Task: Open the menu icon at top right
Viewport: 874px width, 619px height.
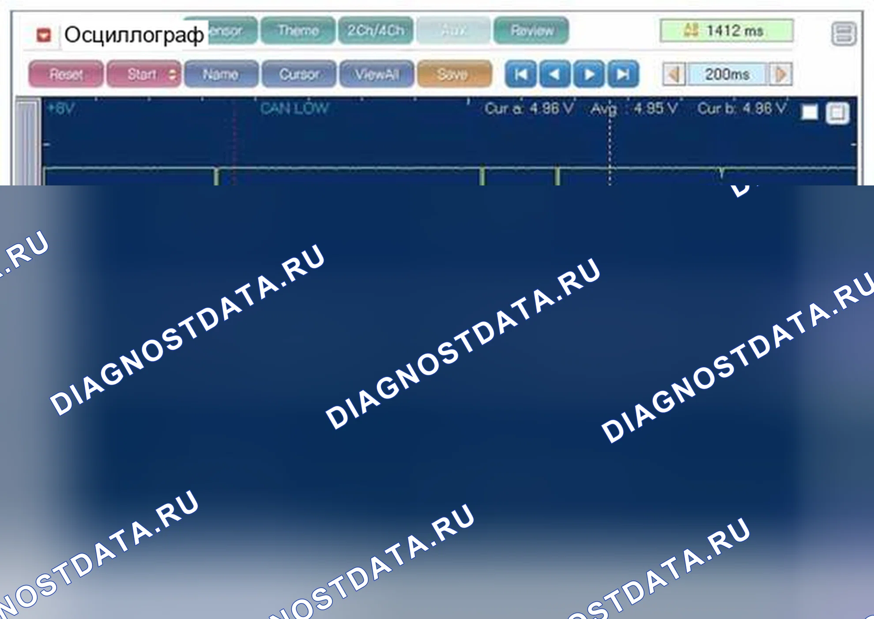Action: [x=844, y=34]
